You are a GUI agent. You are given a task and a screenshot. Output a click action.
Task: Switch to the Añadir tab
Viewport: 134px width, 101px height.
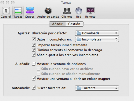[x=57, y=24]
